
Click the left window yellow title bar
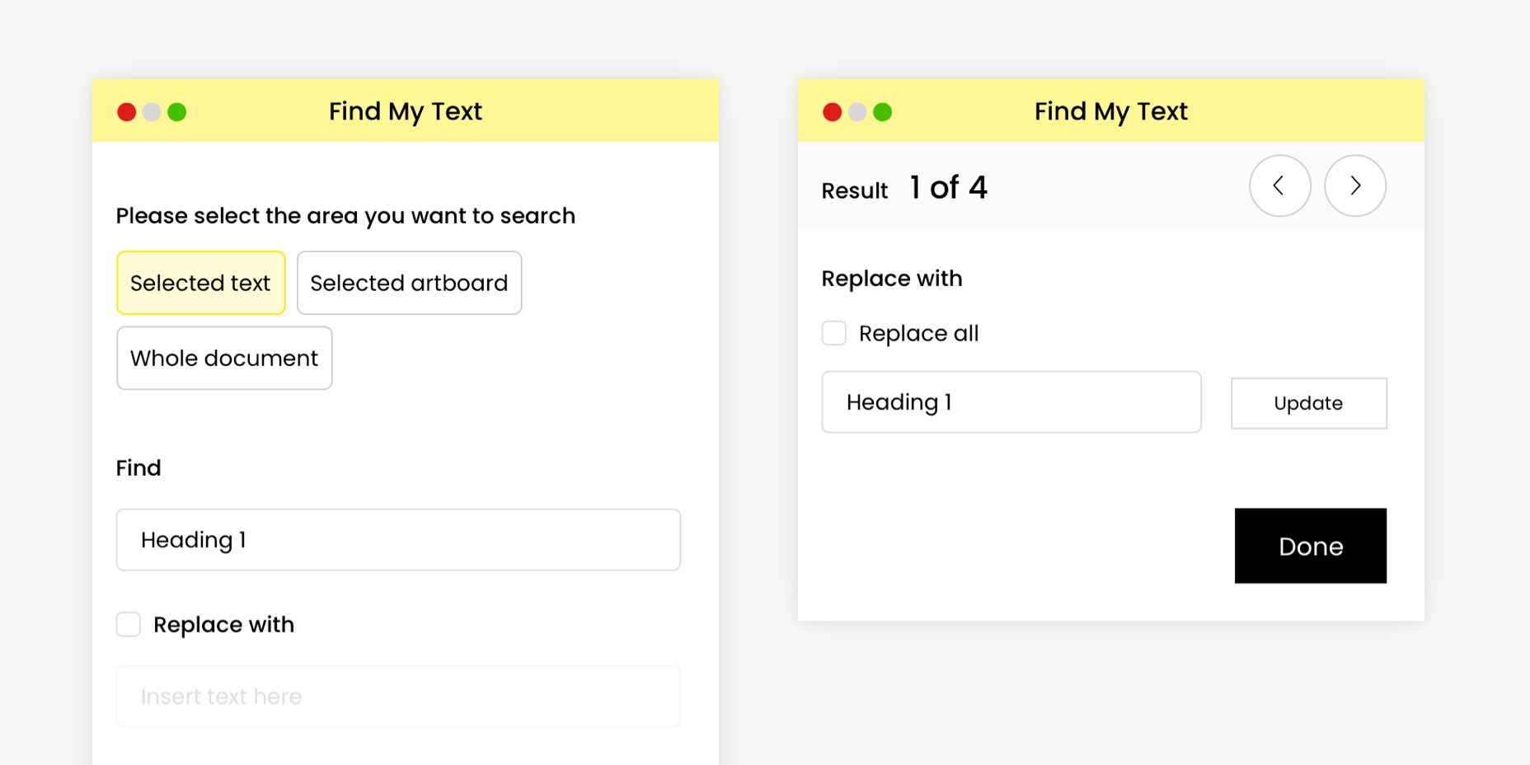click(406, 110)
